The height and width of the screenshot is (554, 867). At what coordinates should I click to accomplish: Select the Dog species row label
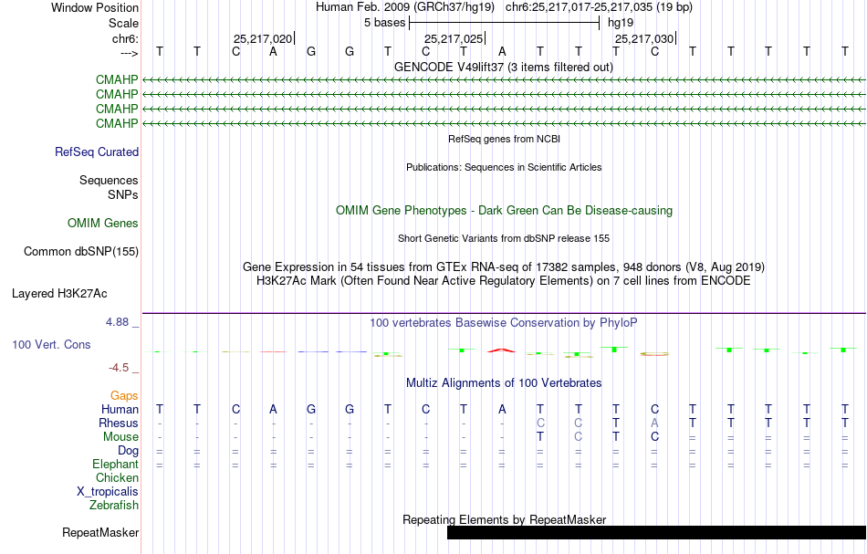coord(128,451)
